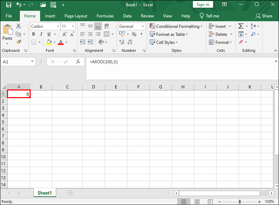
Task: Select the Format Painter brush icon
Action: [18, 42]
